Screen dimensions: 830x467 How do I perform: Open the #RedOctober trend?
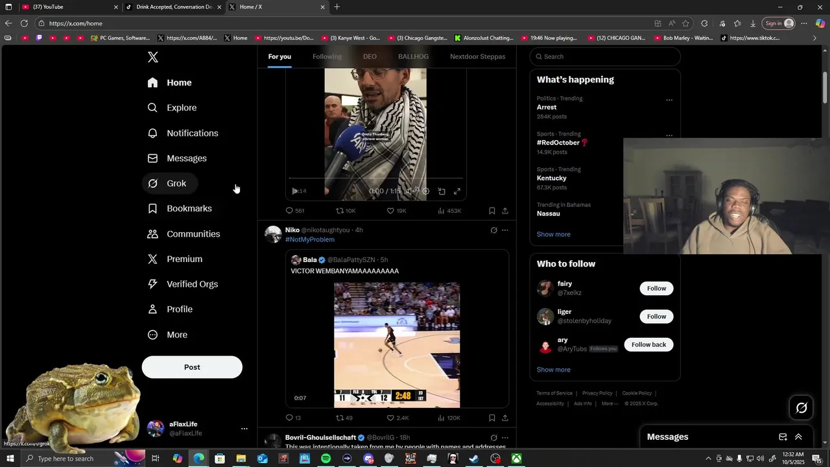click(x=562, y=143)
